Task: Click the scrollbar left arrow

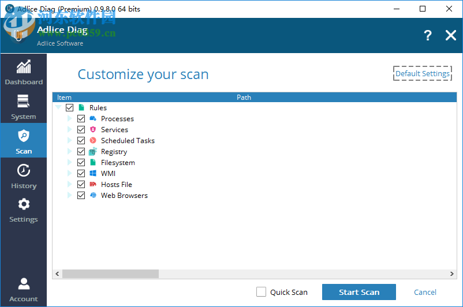Action: coord(57,274)
